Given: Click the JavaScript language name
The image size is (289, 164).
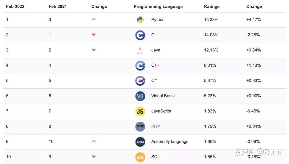Looking at the screenshot, I should point(161,111).
